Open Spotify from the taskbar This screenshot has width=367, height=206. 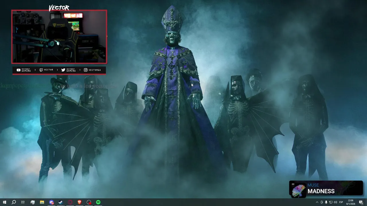pyautogui.click(x=98, y=202)
